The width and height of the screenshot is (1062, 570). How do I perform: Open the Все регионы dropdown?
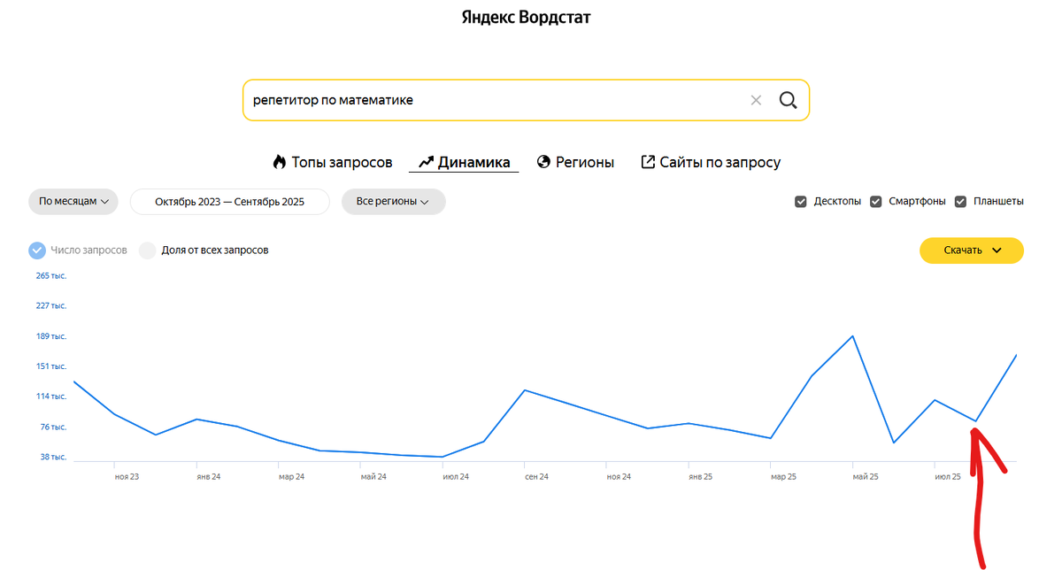tap(393, 201)
